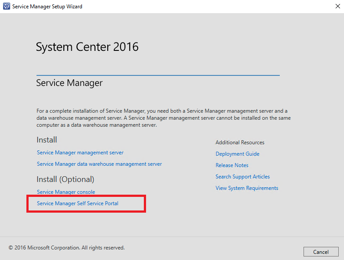344x260 pixels.
Task: Click the System Center 2016 heading
Action: [87, 46]
